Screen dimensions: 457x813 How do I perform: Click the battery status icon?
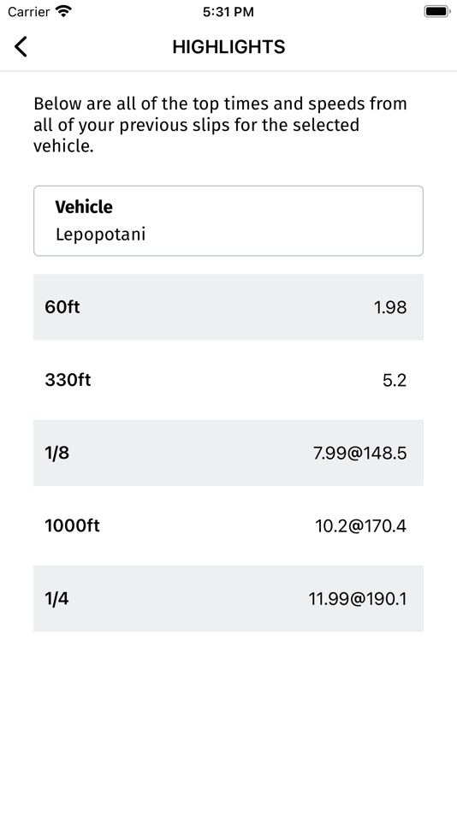pyautogui.click(x=436, y=11)
